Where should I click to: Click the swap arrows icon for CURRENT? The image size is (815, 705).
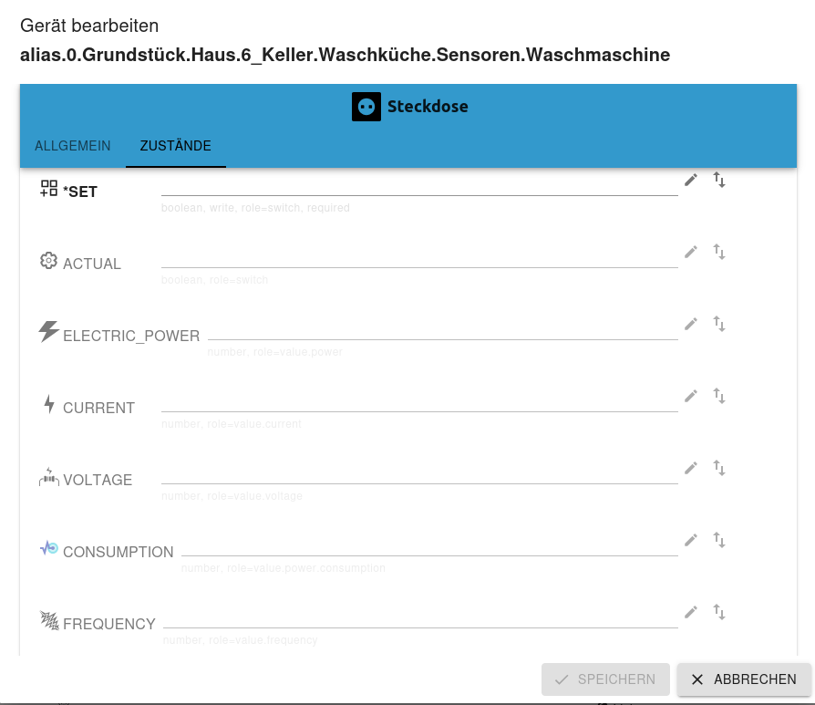pos(719,396)
